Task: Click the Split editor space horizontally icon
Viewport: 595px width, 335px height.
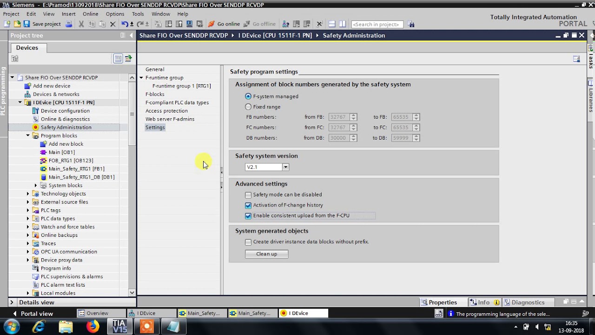Action: (332, 24)
